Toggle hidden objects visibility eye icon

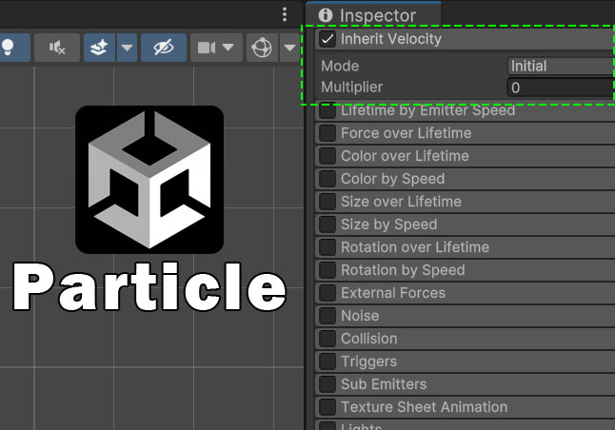[x=164, y=48]
